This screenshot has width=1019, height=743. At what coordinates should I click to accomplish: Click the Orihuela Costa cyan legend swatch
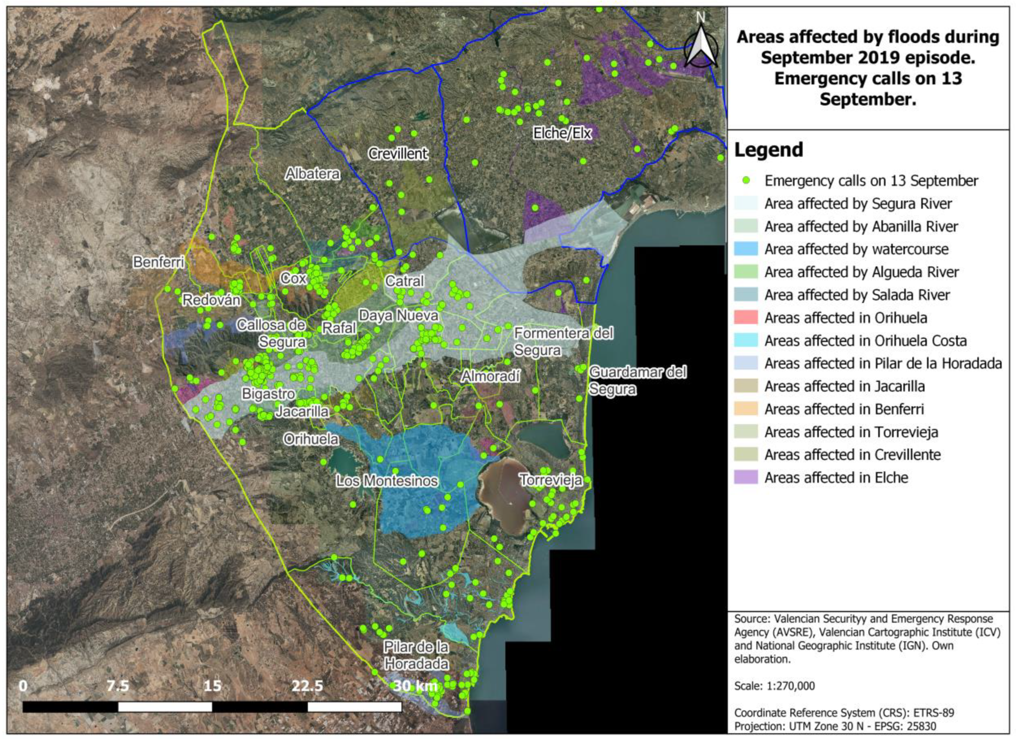746,341
